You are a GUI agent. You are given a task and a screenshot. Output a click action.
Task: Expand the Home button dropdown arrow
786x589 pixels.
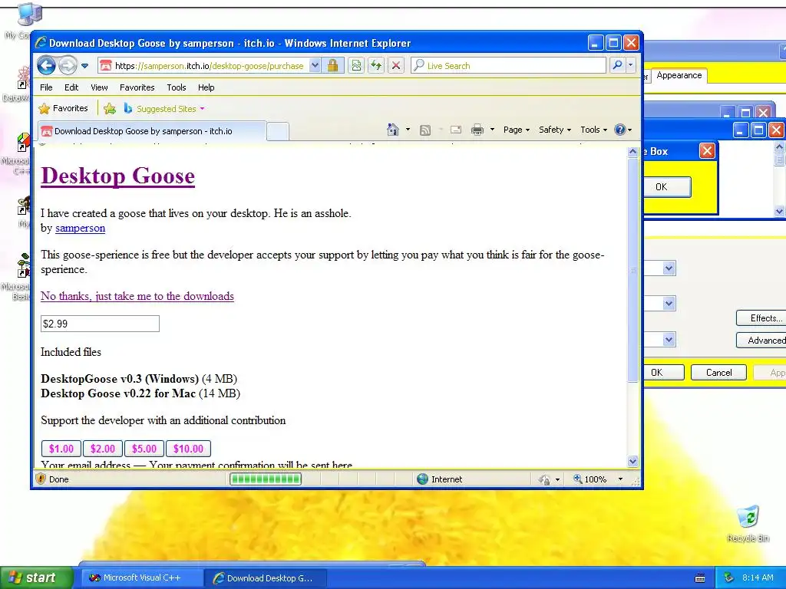pyautogui.click(x=408, y=130)
